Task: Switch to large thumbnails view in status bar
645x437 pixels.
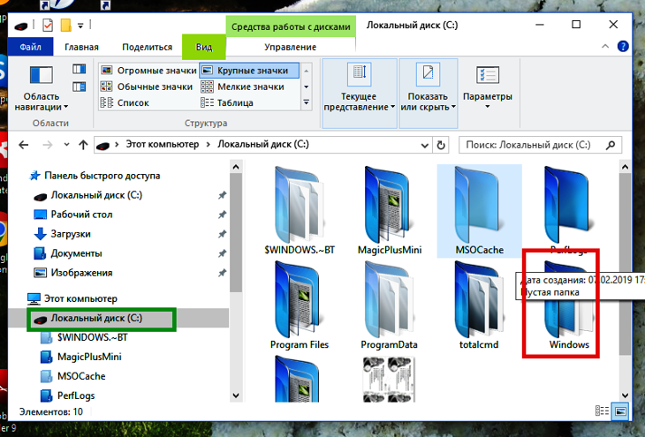Action: (x=620, y=411)
